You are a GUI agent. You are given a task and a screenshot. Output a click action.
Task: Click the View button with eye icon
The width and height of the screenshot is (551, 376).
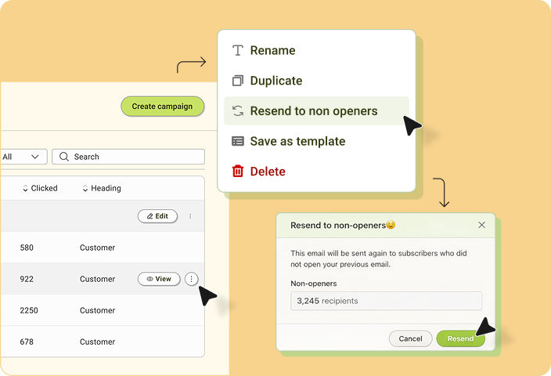[x=159, y=279]
